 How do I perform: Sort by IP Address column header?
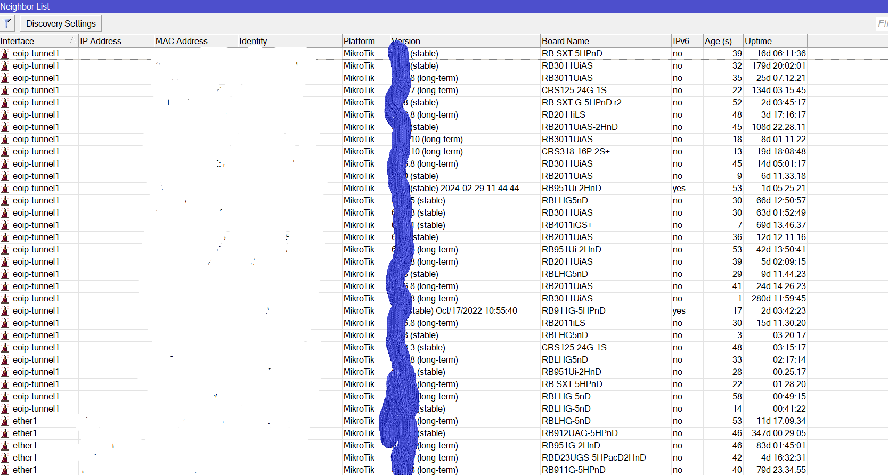point(116,41)
